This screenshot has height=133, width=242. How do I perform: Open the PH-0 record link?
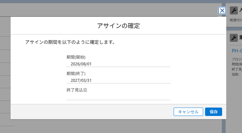(x=237, y=51)
